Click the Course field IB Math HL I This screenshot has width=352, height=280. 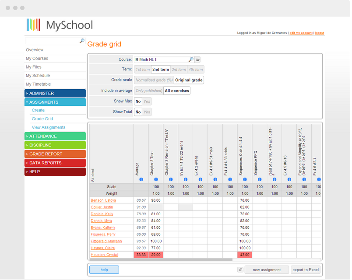tap(161, 59)
